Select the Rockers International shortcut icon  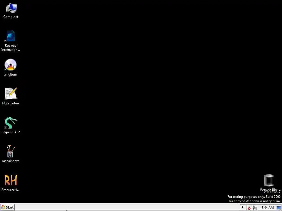(x=11, y=36)
